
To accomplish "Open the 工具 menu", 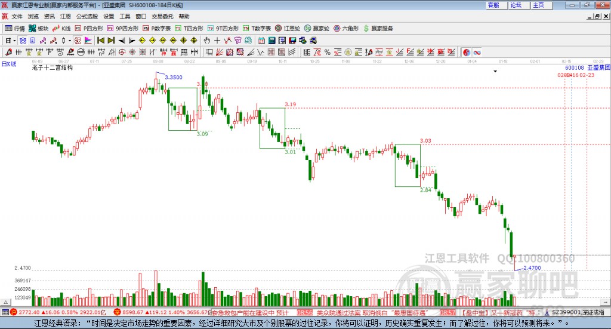I will point(125,16).
